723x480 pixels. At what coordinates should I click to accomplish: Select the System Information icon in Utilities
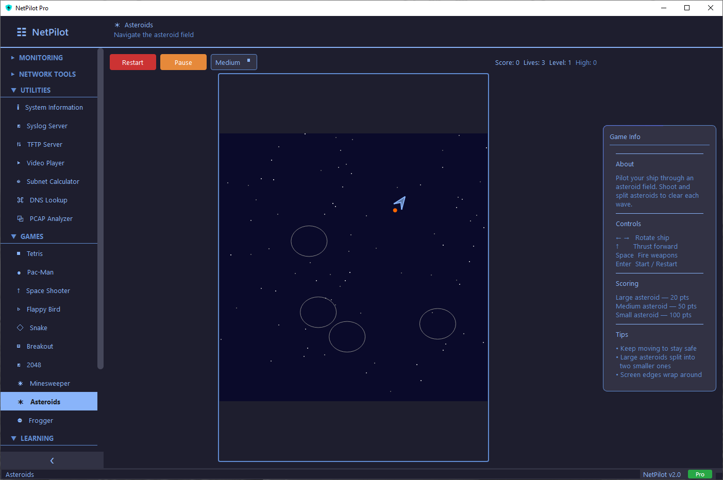(x=19, y=107)
